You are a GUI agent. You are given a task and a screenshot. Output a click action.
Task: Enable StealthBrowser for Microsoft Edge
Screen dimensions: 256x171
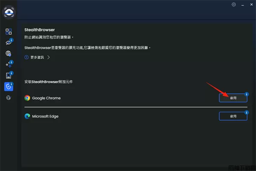pos(233,116)
